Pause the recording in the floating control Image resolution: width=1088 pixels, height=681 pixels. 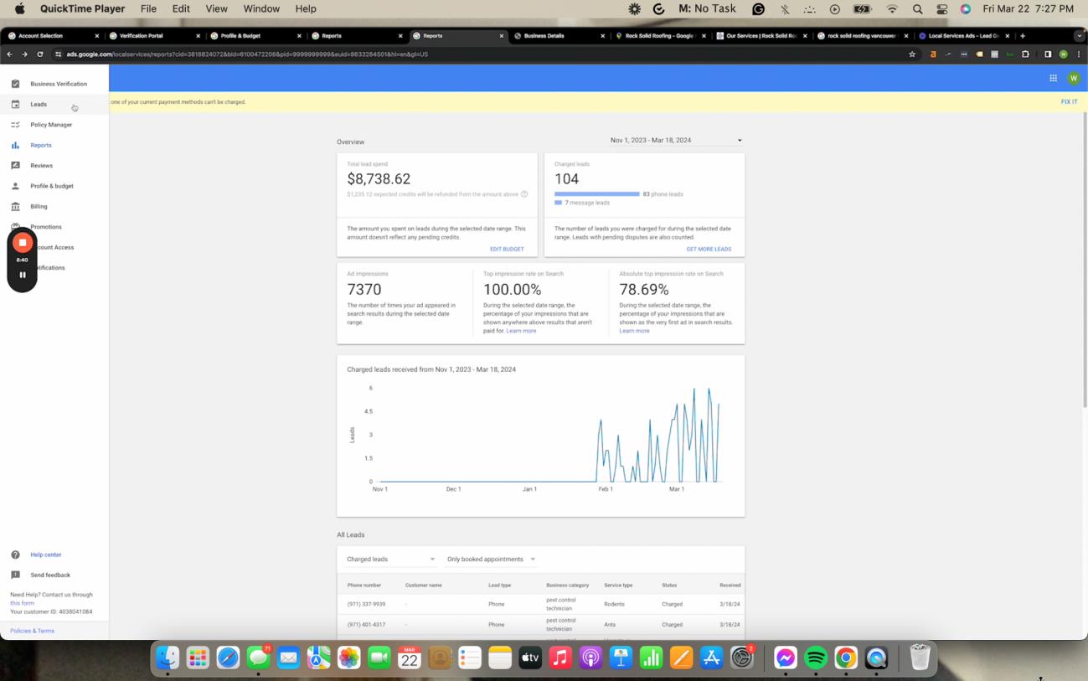coord(23,275)
